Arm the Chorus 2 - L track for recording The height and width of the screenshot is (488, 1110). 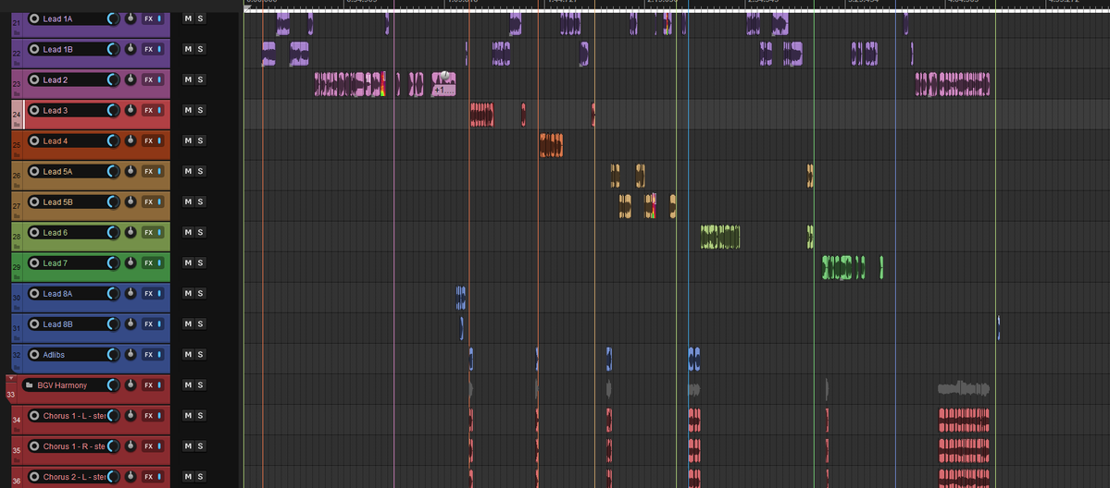34,477
